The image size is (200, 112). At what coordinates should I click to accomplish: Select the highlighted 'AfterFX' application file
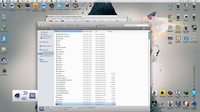(x=85, y=104)
